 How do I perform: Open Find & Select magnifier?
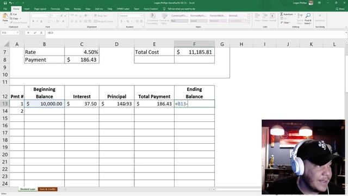coord(308,19)
